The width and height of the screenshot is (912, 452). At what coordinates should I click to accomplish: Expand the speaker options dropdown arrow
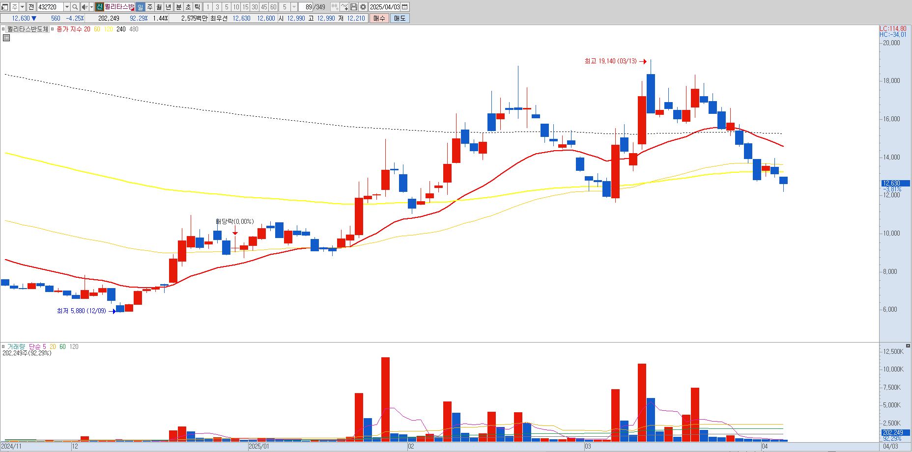[91, 7]
